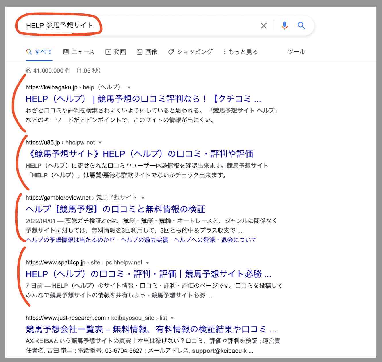Select the ニュース tab icon

[x=67, y=52]
